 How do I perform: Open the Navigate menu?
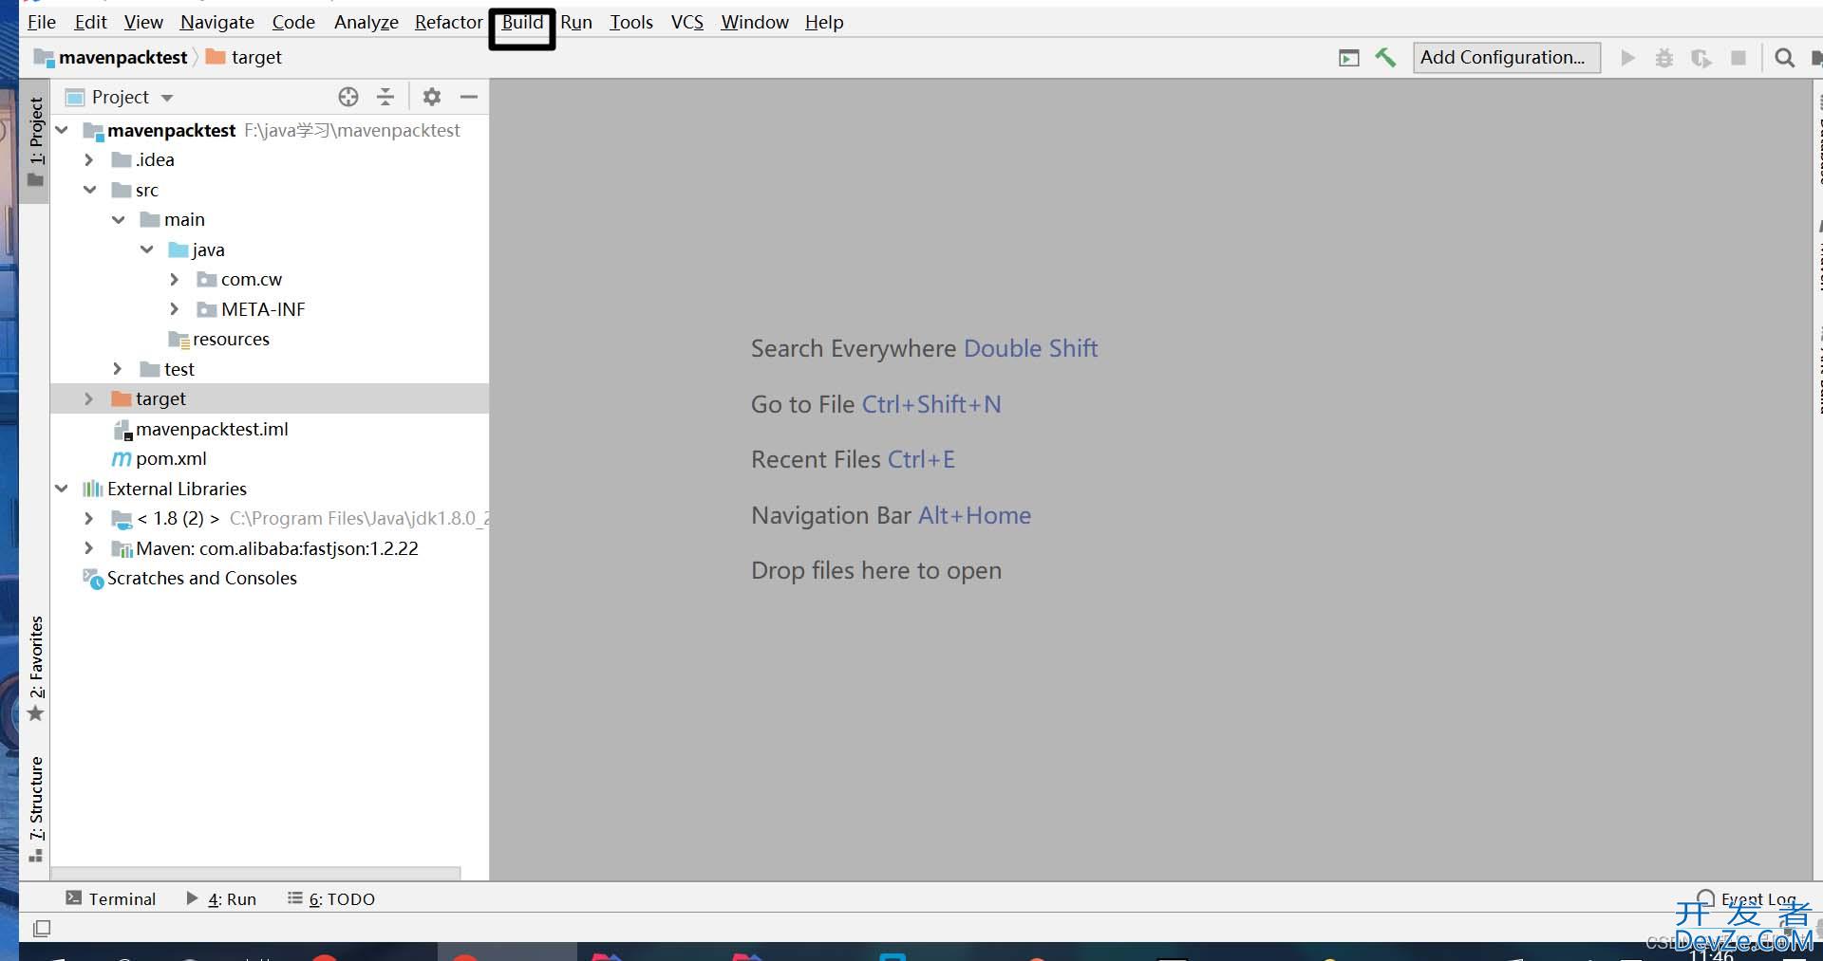pos(217,22)
